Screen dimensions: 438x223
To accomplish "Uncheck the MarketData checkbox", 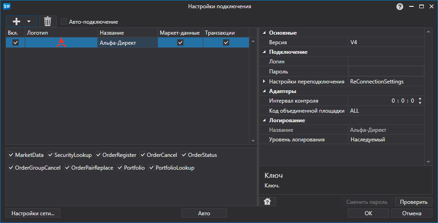I will (x=11, y=155).
